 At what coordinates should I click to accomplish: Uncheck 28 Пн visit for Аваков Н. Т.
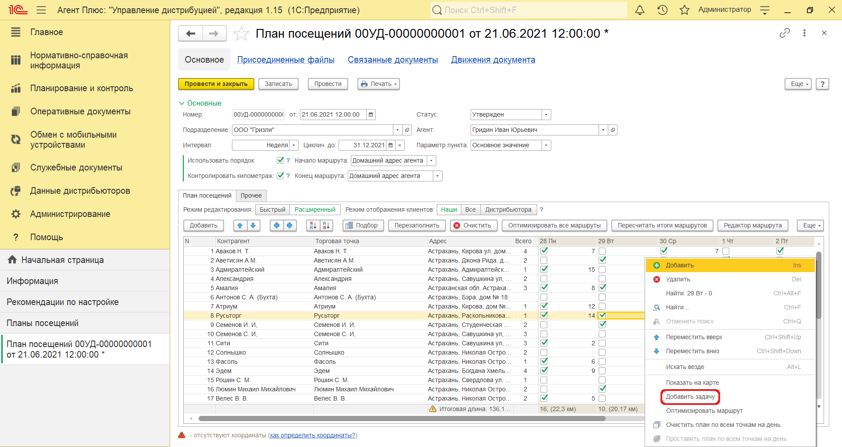(544, 251)
